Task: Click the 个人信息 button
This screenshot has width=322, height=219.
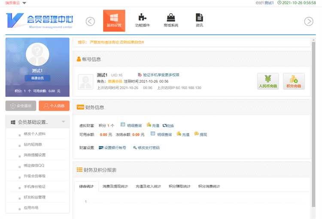Action: (x=54, y=106)
